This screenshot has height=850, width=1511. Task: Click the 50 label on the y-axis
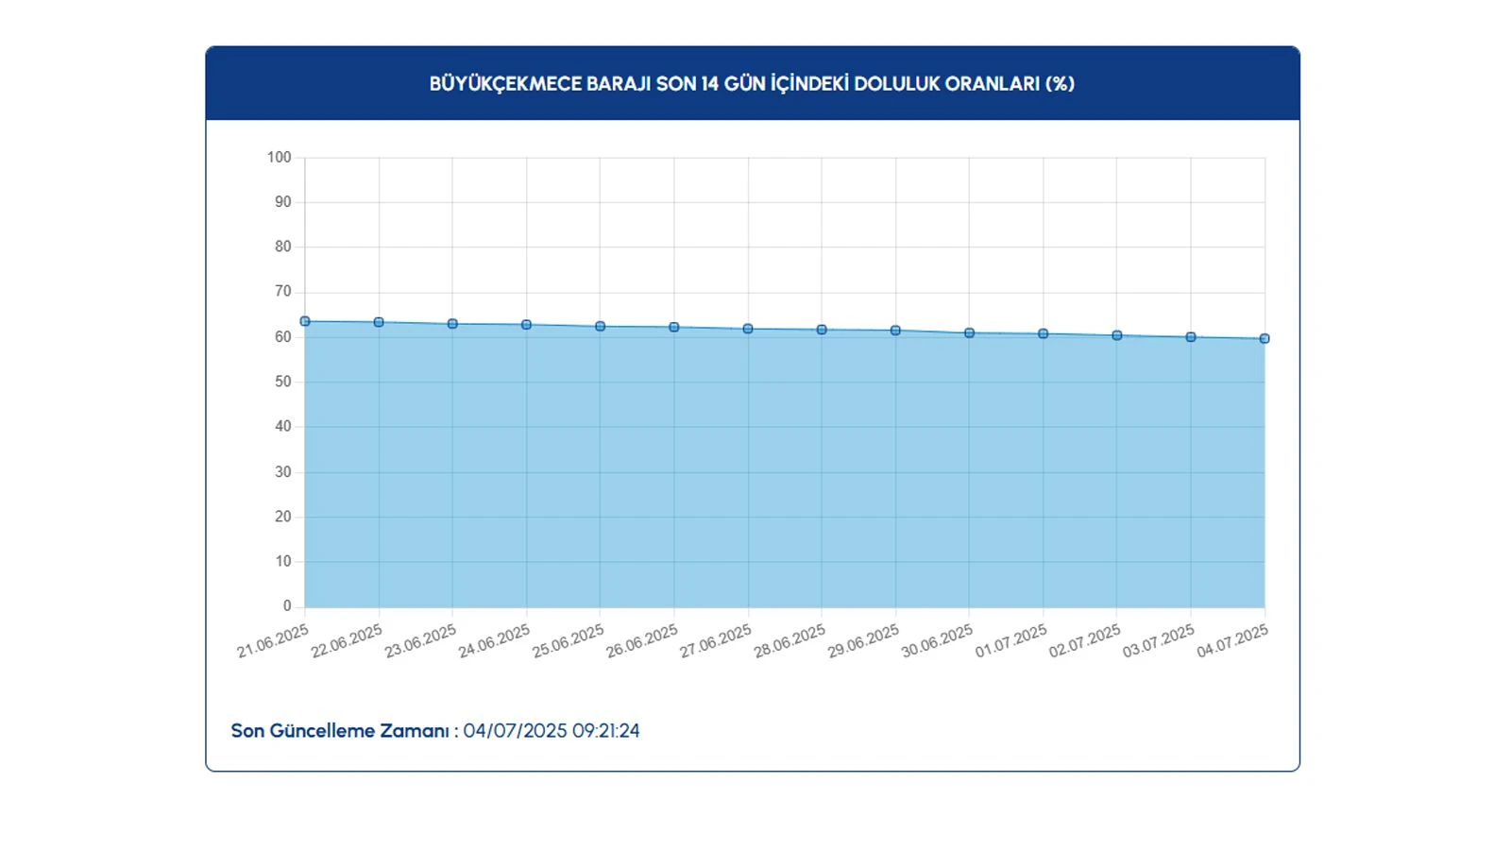click(x=283, y=382)
